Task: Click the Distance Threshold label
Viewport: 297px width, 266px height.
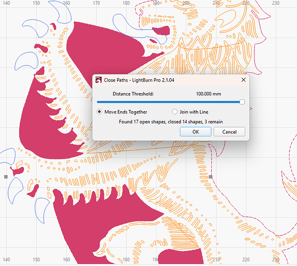Action: (x=133, y=94)
